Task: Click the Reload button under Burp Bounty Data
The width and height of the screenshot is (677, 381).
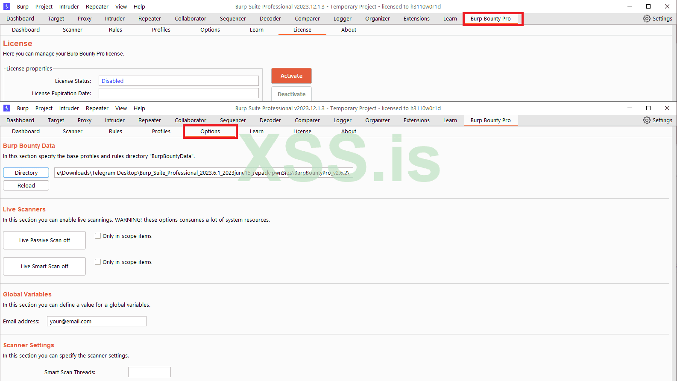Action: pyautogui.click(x=26, y=185)
